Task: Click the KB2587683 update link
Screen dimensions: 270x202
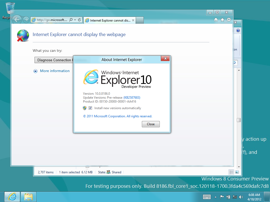Action: (x=132, y=98)
